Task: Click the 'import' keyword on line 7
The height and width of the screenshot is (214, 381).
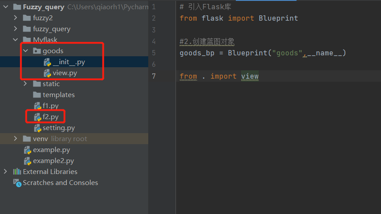Action: 223,76
